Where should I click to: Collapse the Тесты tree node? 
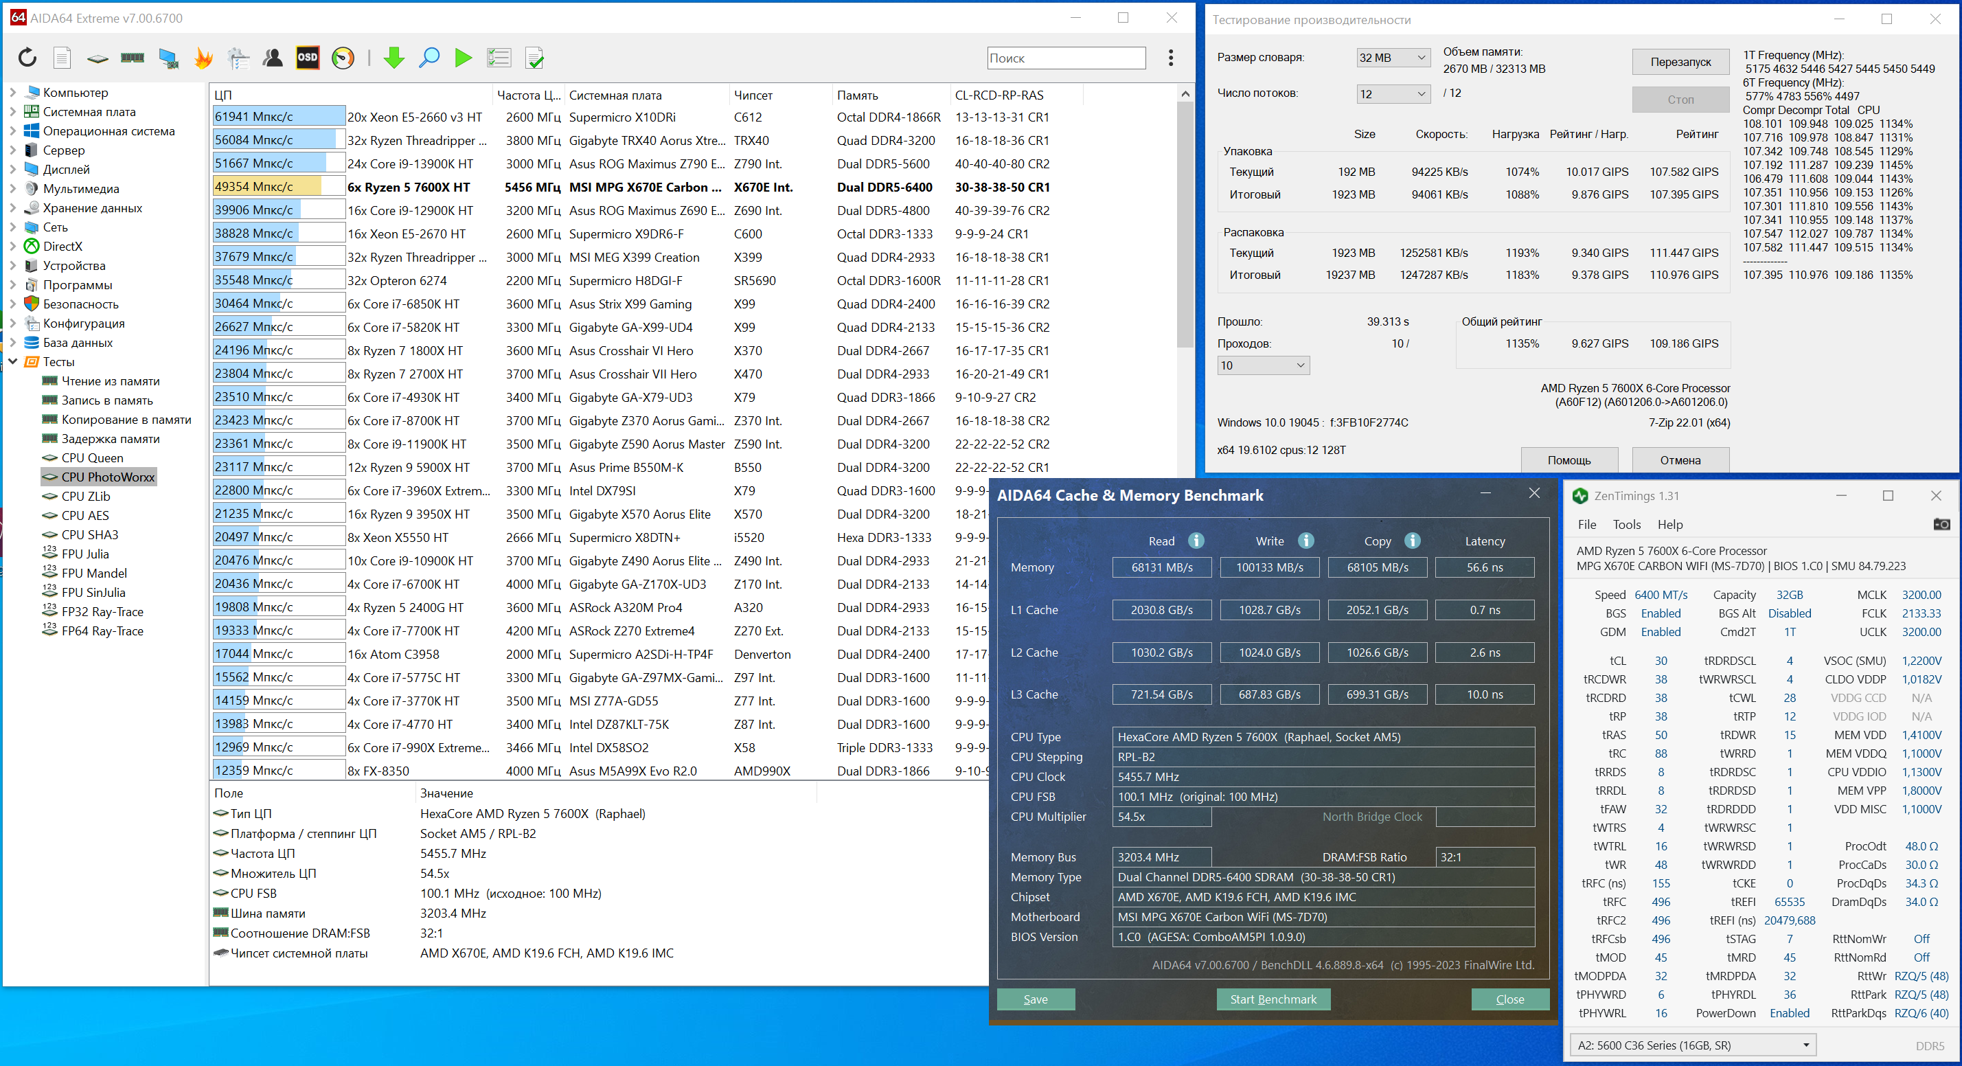click(x=13, y=361)
